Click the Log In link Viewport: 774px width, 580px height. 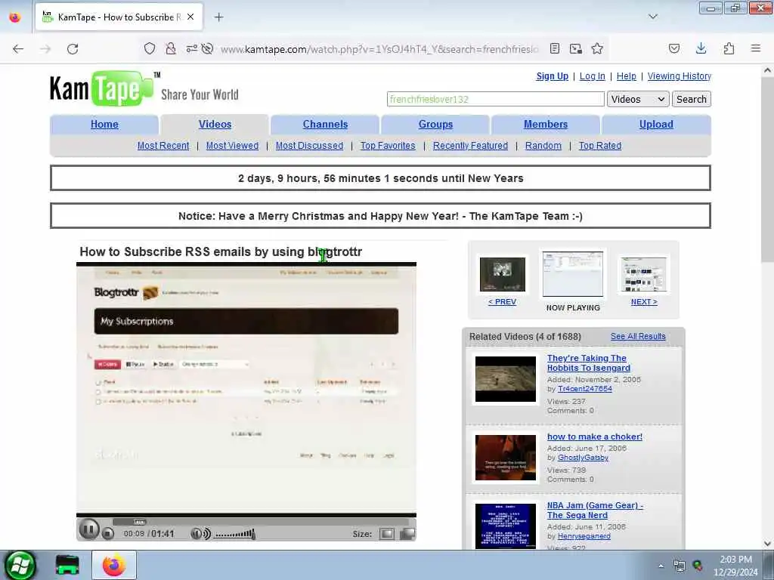592,76
